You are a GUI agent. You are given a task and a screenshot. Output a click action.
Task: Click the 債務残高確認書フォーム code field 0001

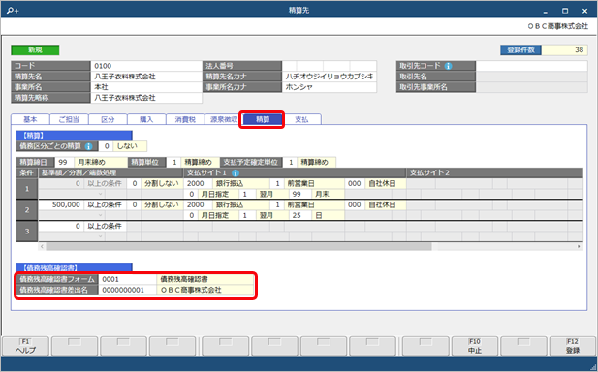tap(127, 279)
